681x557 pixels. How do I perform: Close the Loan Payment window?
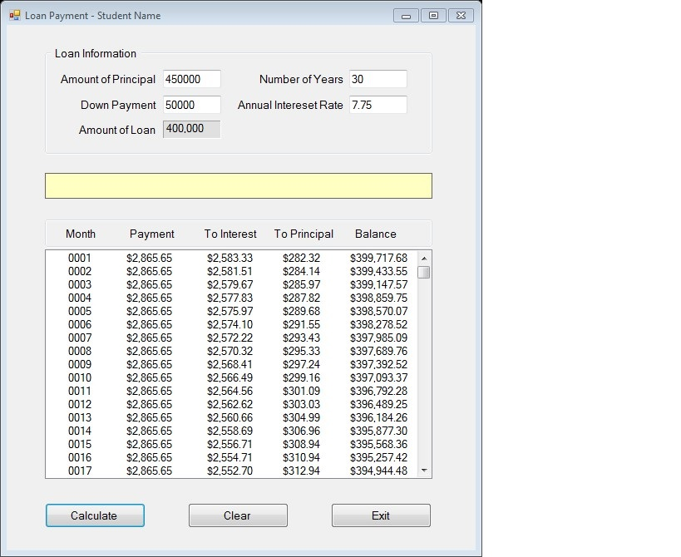coord(461,16)
